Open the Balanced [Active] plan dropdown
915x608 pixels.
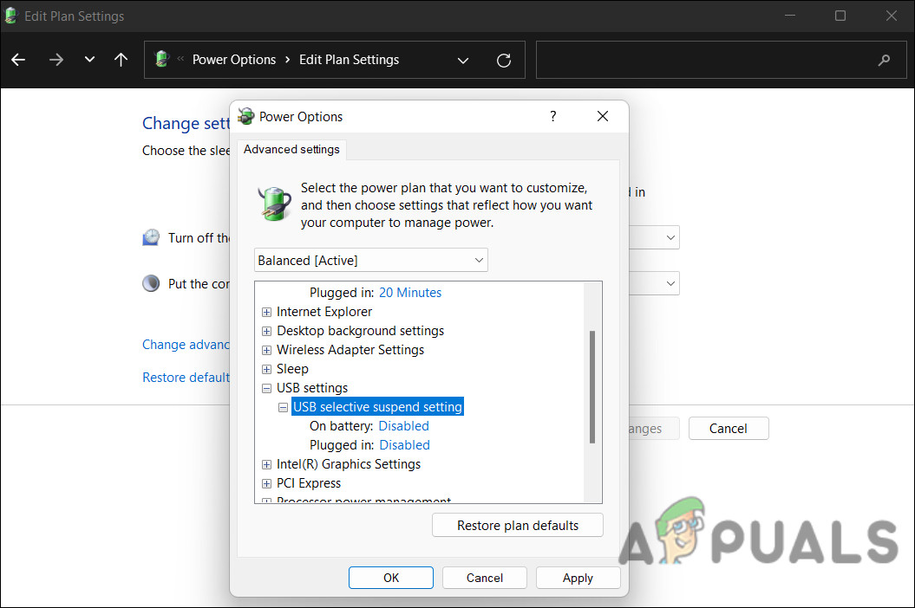pos(478,260)
